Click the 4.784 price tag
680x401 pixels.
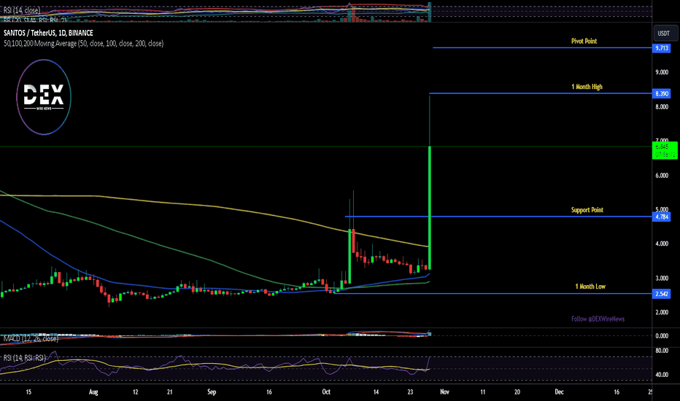coord(661,217)
